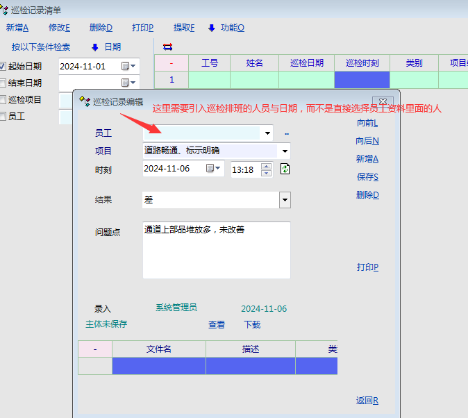Click the 返回R link
Screen dimensions: 468x418
(x=367, y=401)
